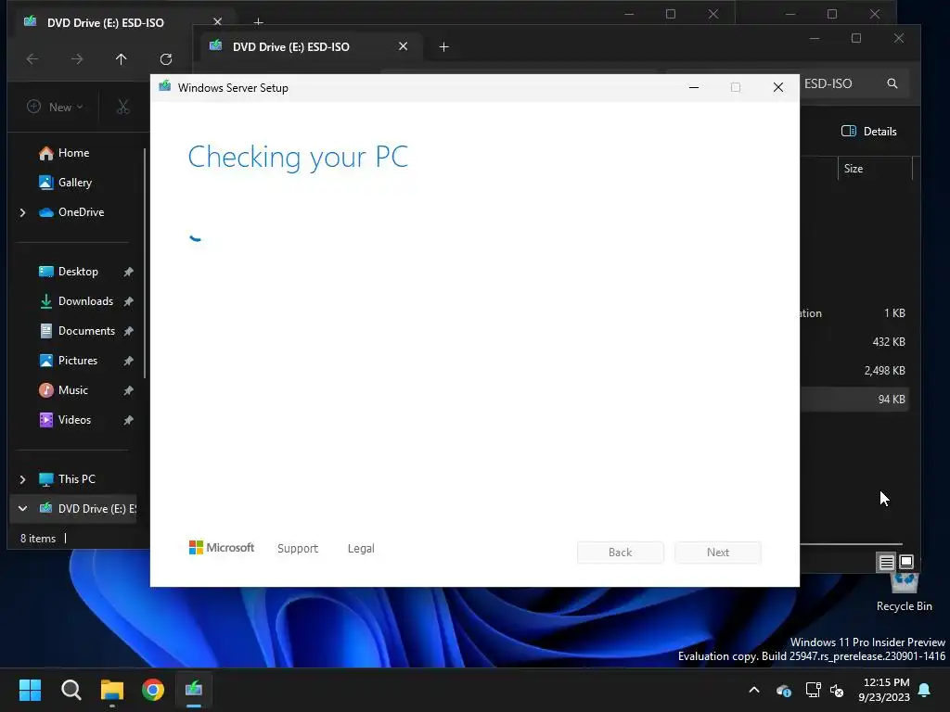Click the Cut scissors icon in Explorer toolbar
This screenshot has height=712, width=950.
pyautogui.click(x=123, y=108)
